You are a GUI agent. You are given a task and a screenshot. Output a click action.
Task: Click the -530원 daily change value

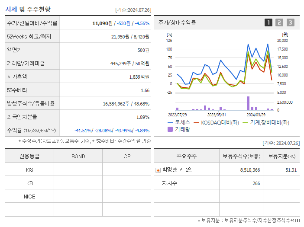point(124,23)
